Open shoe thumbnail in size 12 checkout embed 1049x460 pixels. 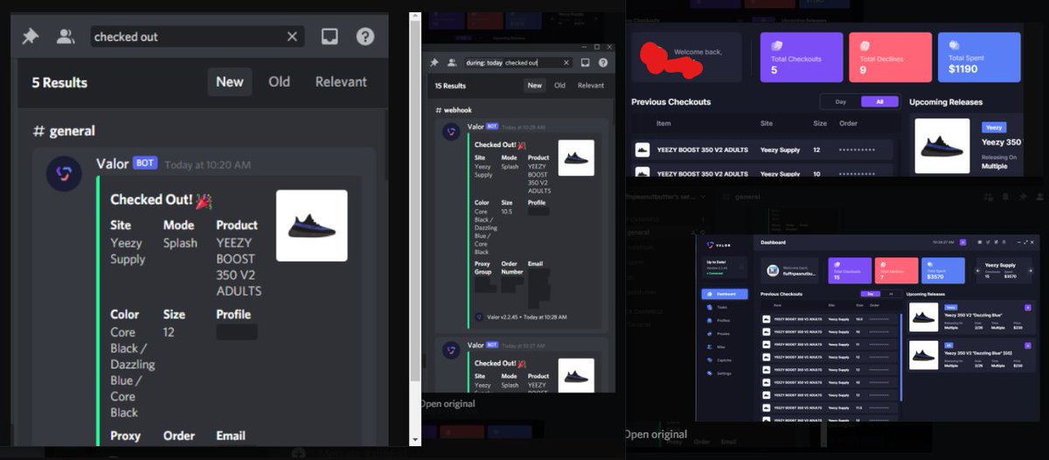tap(311, 226)
